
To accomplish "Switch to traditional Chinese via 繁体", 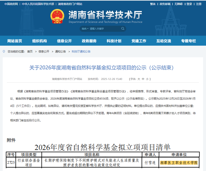I will [153, 4].
